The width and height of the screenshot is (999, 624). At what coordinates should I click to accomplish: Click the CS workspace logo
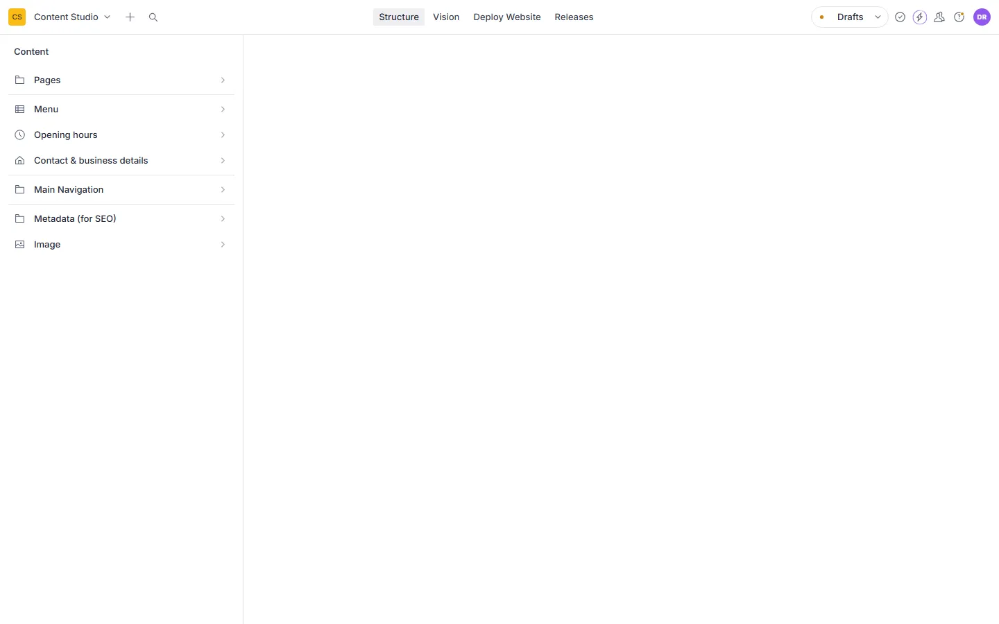tap(17, 17)
